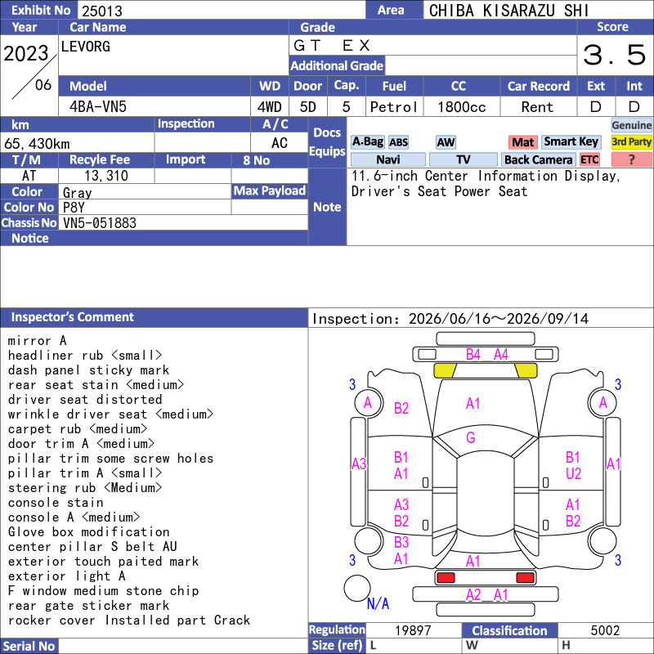Click the comment 'Glove box modification'
The height and width of the screenshot is (654, 654).
pos(89,532)
